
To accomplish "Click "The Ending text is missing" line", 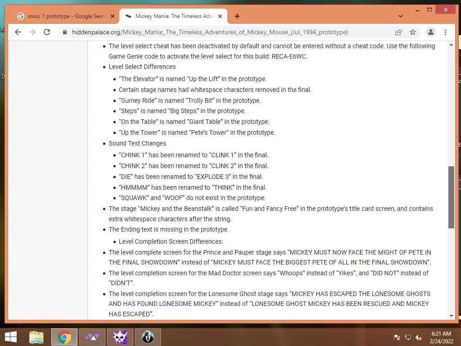I will [x=169, y=229].
